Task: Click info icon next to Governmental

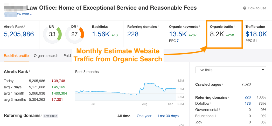Action: (219, 109)
